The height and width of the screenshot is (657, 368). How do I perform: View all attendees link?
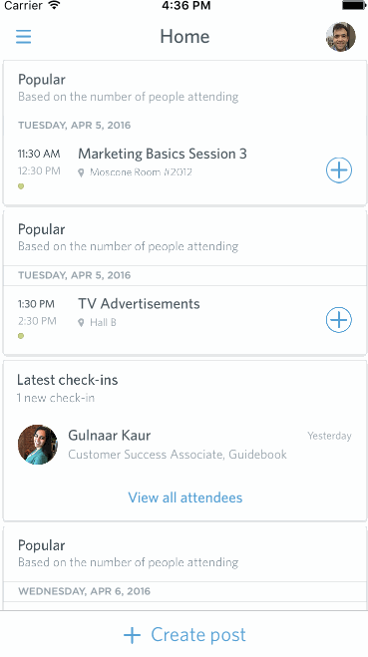[185, 497]
